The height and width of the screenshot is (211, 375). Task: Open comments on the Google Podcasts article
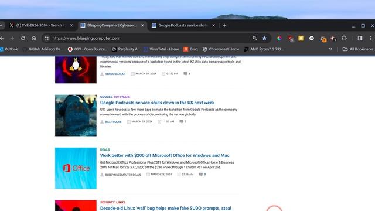[183, 121]
